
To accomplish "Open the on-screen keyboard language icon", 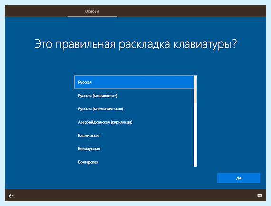I will click(260, 196).
